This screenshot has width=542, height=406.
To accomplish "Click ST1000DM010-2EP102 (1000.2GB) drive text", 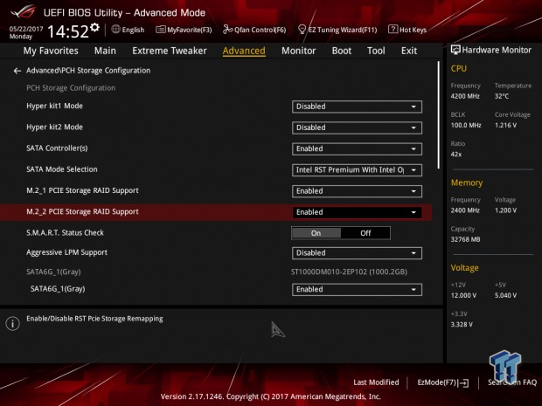I will click(349, 272).
